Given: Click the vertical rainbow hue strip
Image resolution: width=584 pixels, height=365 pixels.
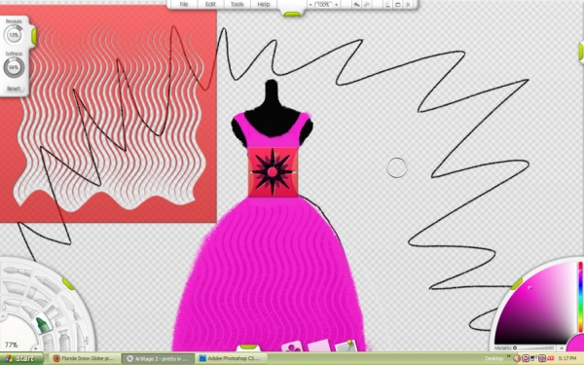Looking at the screenshot, I should [580, 297].
